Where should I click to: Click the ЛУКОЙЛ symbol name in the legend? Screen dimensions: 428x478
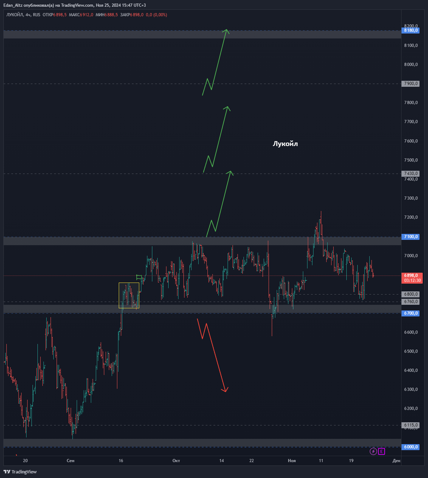15,15
